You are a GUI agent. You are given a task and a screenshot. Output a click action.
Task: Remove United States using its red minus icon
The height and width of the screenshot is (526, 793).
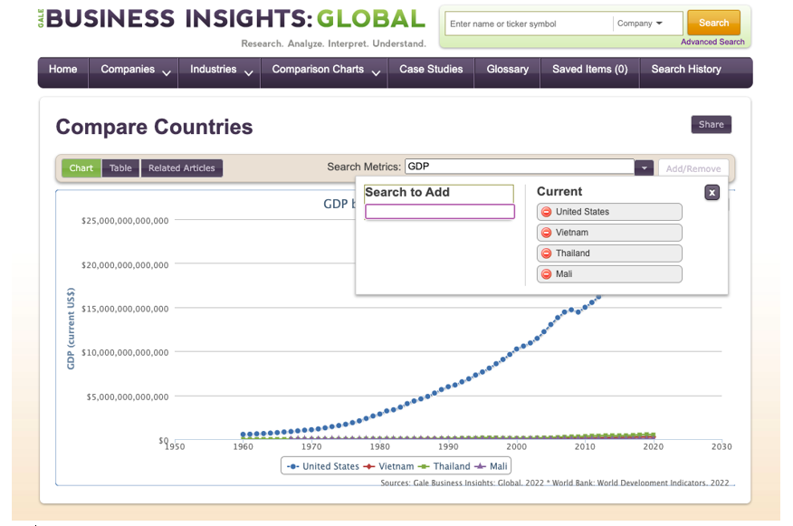coord(546,211)
